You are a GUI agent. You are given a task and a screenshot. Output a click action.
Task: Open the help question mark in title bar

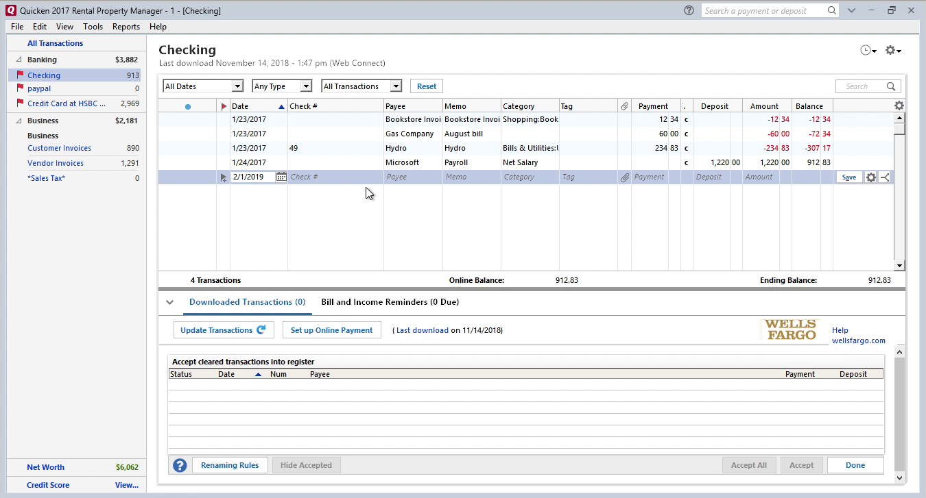click(689, 10)
